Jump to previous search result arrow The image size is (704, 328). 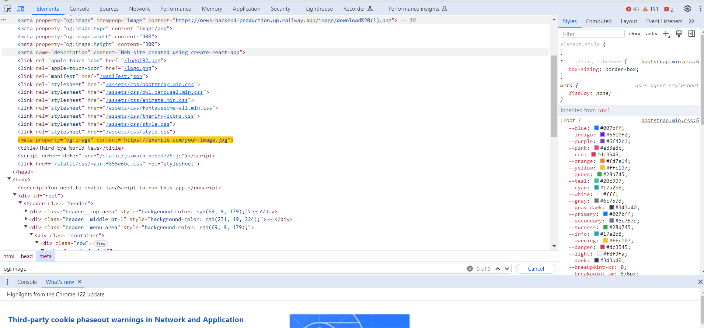click(498, 269)
